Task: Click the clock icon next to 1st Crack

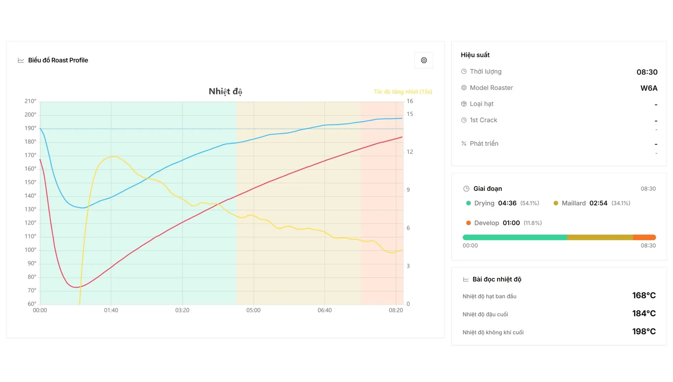Action: (464, 120)
